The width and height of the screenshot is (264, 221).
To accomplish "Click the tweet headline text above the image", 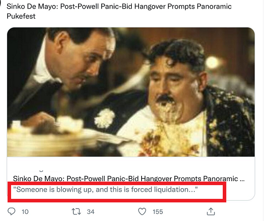I will [119, 11].
